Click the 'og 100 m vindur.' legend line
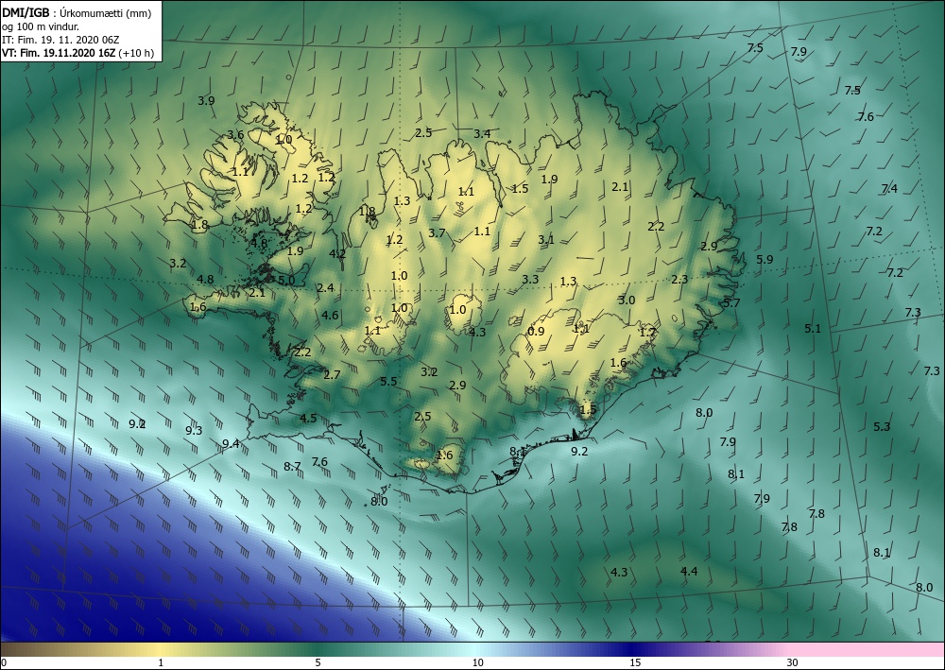945x670 pixels. (41, 26)
